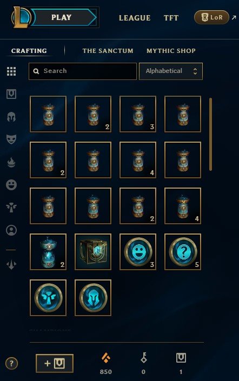Open the help question mark icon
The width and height of the screenshot is (239, 381).
(x=11, y=364)
